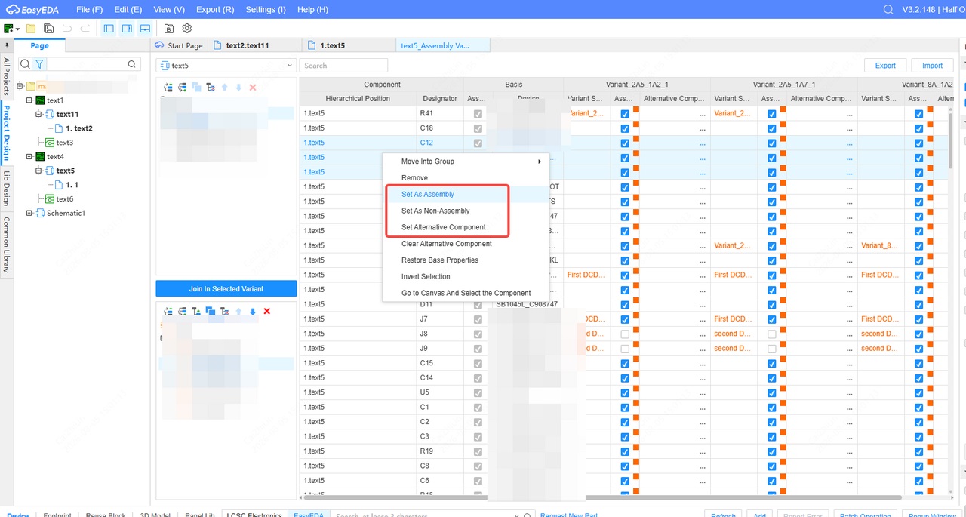Click the Export button

click(885, 66)
